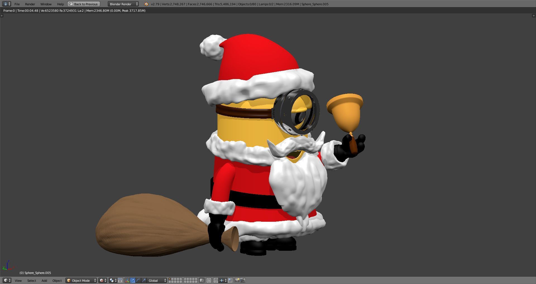The image size is (536, 284).
Task: Click the 'Mem:2316.09M' header statistic
Action: tap(288, 4)
